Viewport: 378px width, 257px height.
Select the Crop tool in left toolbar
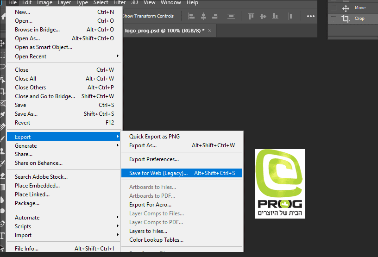point(2,91)
